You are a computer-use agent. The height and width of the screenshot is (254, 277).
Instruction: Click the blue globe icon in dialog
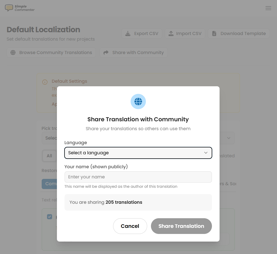tap(138, 101)
